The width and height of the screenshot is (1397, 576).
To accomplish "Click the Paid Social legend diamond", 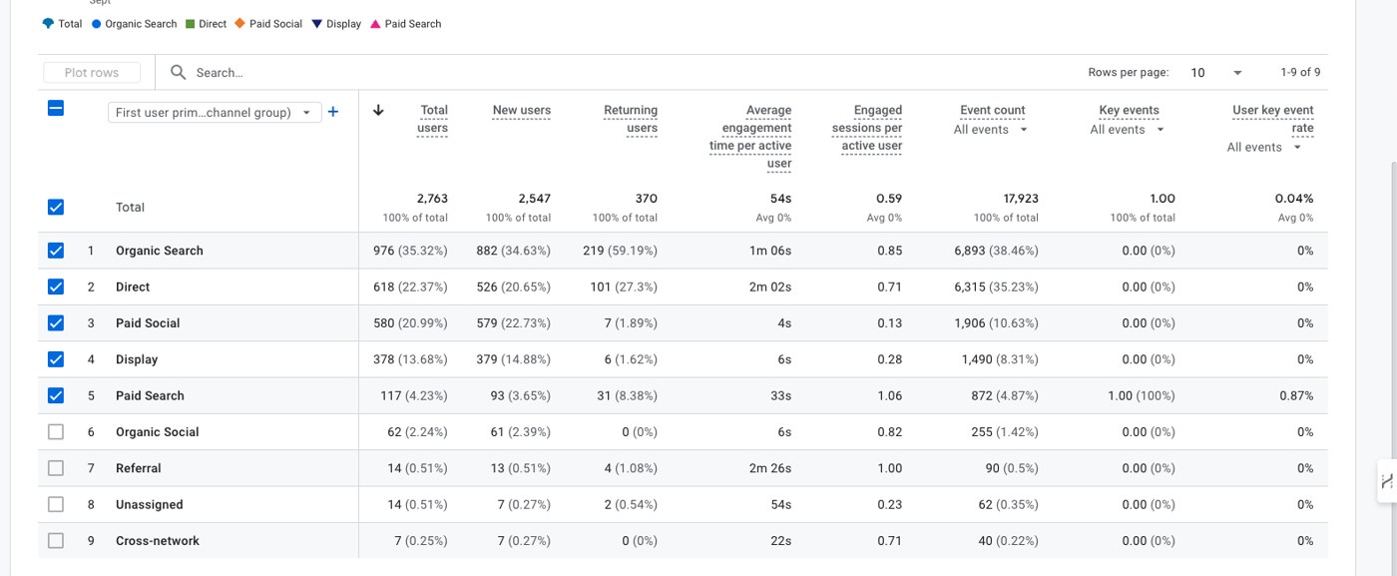I will pos(239,24).
